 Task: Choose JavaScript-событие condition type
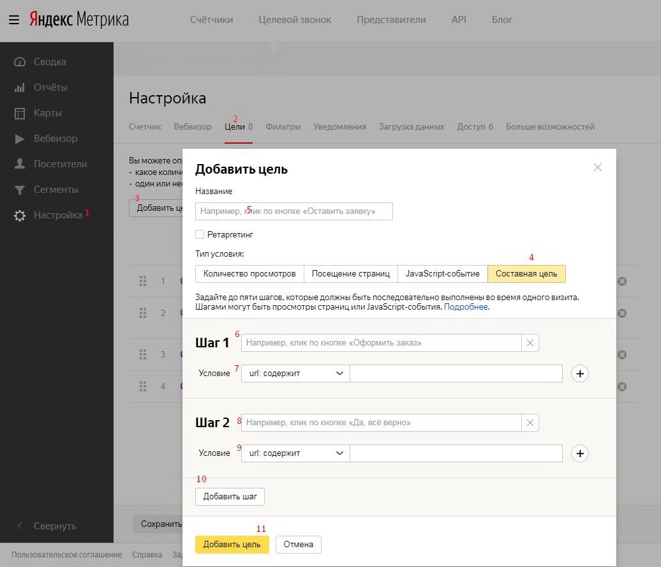pos(442,274)
